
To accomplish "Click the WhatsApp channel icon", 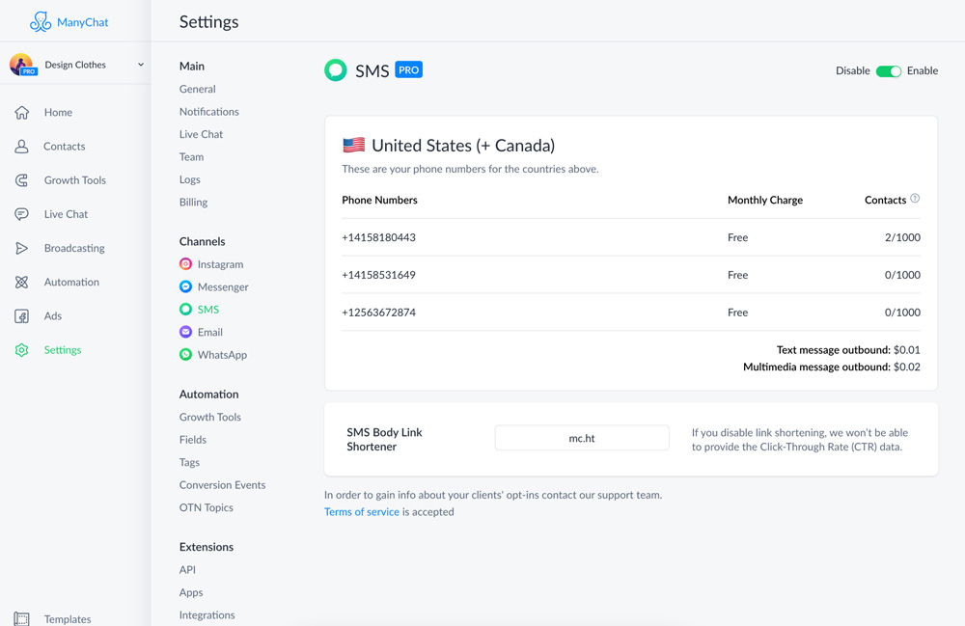I will click(x=185, y=355).
